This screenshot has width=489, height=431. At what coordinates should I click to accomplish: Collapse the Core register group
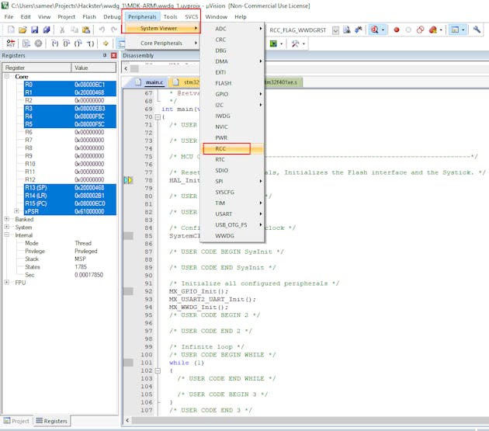click(7, 77)
